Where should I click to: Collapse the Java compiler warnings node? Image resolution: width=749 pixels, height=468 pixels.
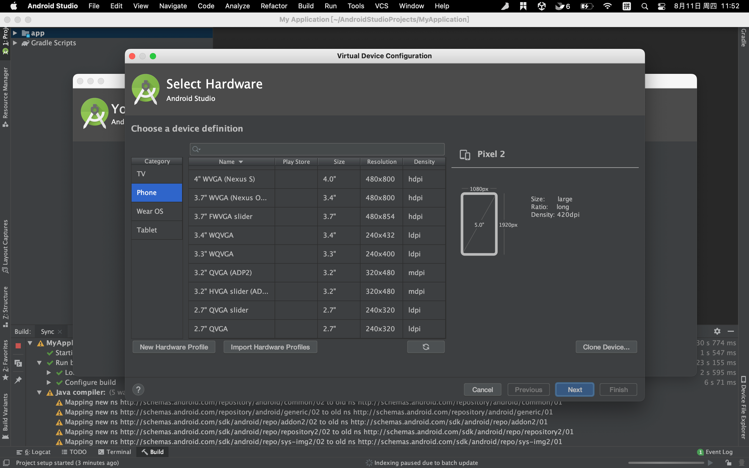[39, 392]
